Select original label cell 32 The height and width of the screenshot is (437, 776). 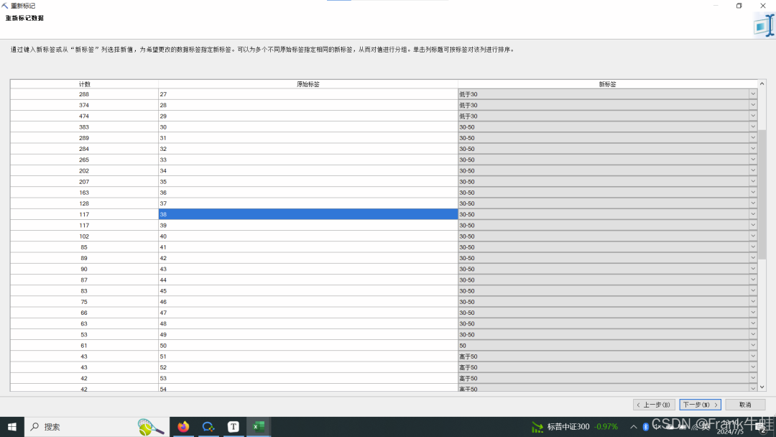pos(308,149)
